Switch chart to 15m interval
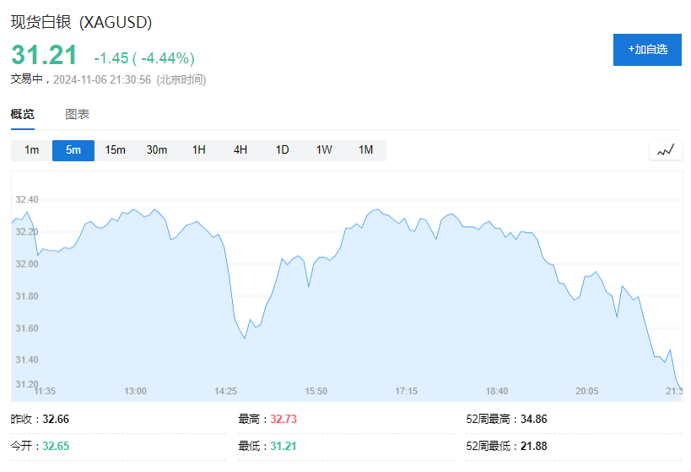The width and height of the screenshot is (691, 472). [x=115, y=150]
